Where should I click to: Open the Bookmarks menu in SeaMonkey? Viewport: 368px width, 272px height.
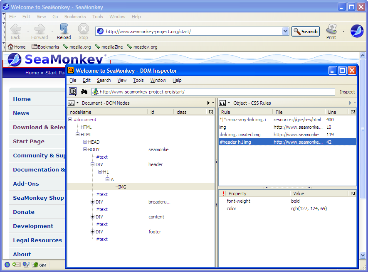coord(75,17)
